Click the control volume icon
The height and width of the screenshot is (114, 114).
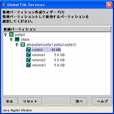click(28, 50)
